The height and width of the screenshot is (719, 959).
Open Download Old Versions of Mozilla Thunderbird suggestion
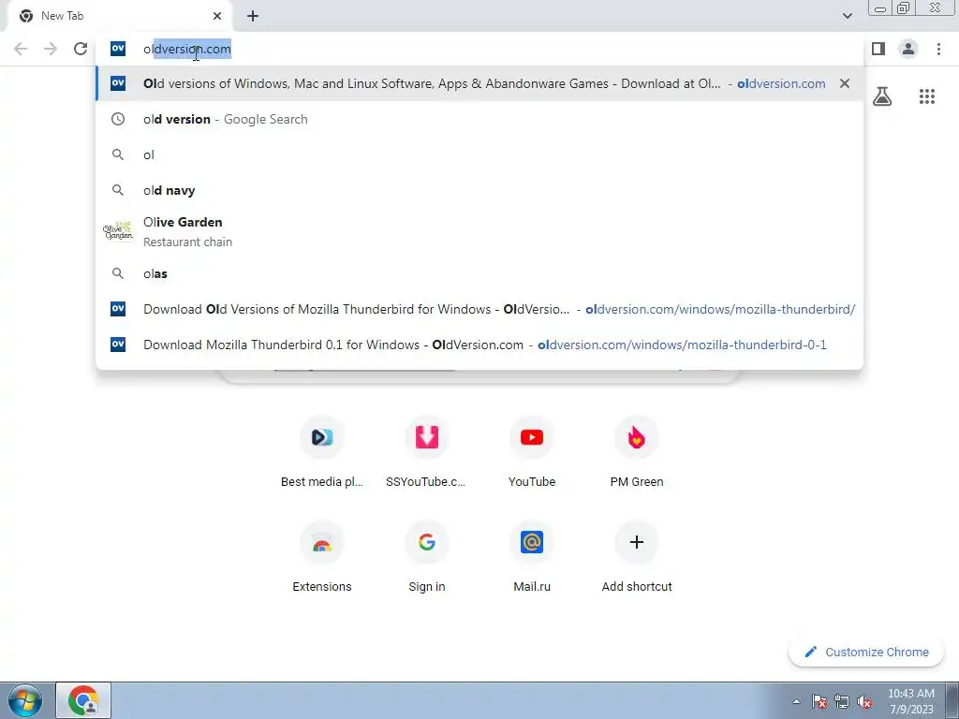(x=479, y=309)
